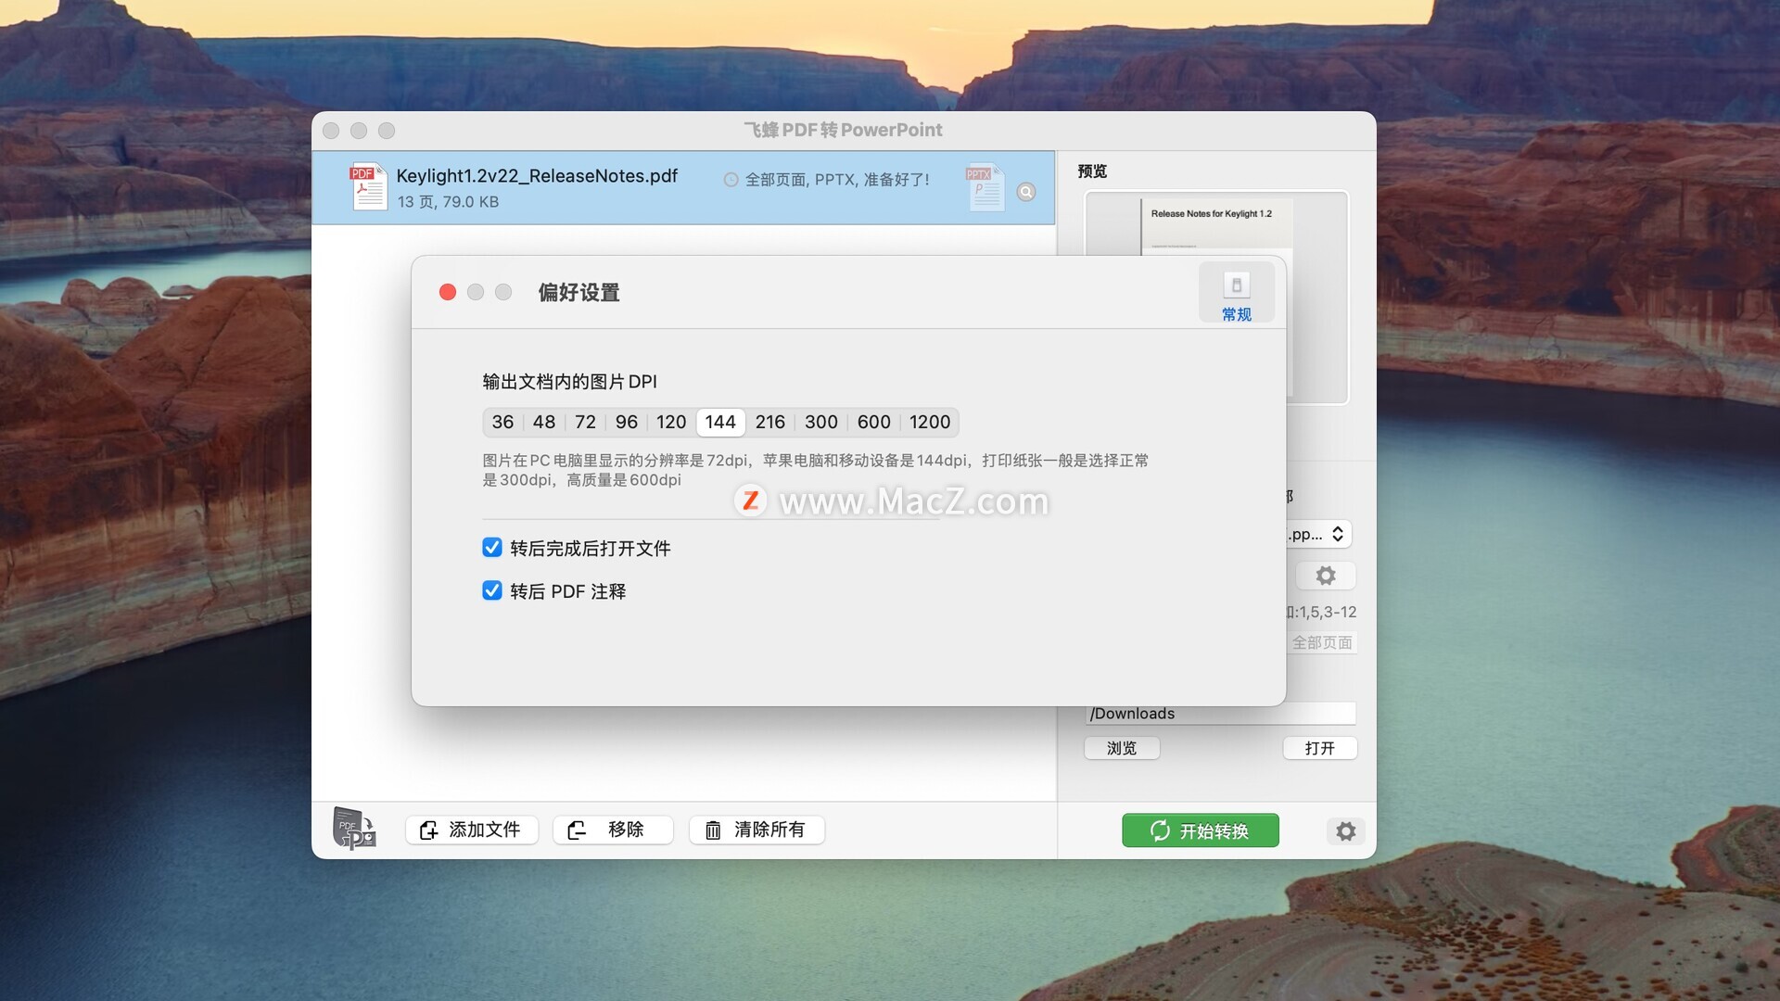
Task: Toggle 转后 PDF 注释 checkbox
Action: coord(492,590)
